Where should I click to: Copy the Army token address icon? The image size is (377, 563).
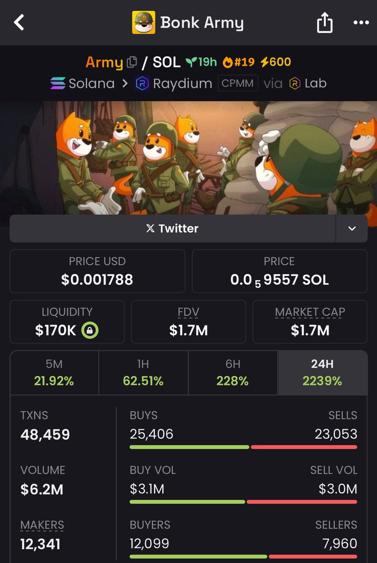(x=132, y=62)
